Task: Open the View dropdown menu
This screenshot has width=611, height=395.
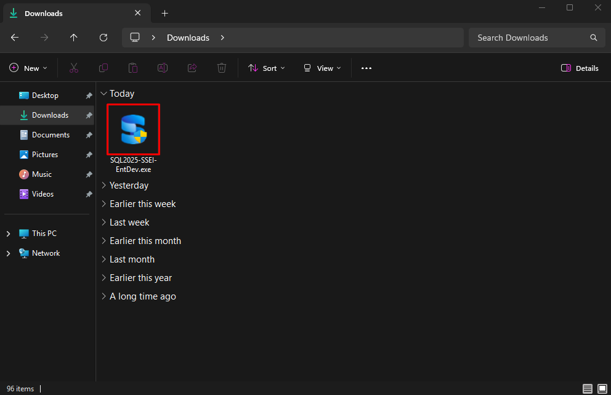Action: pyautogui.click(x=322, y=68)
